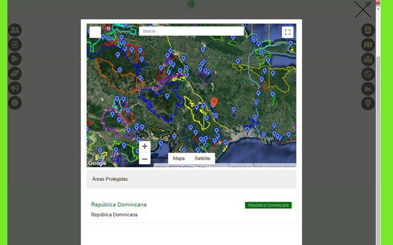Open the document sidebar icon
The width and height of the screenshot is (393, 245).
(x=15, y=44)
